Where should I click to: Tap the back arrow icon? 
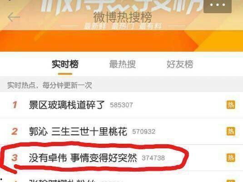(14, 17)
